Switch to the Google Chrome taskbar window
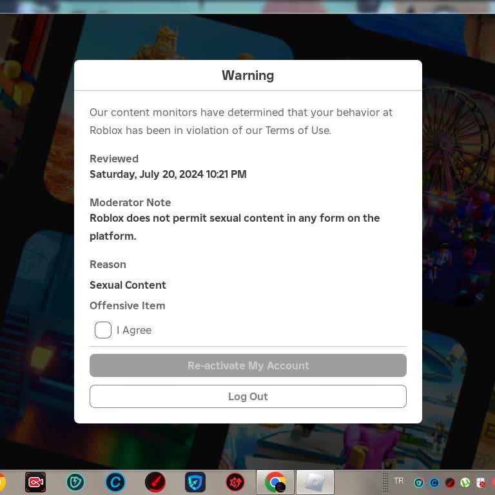The image size is (495, 495). click(x=275, y=482)
